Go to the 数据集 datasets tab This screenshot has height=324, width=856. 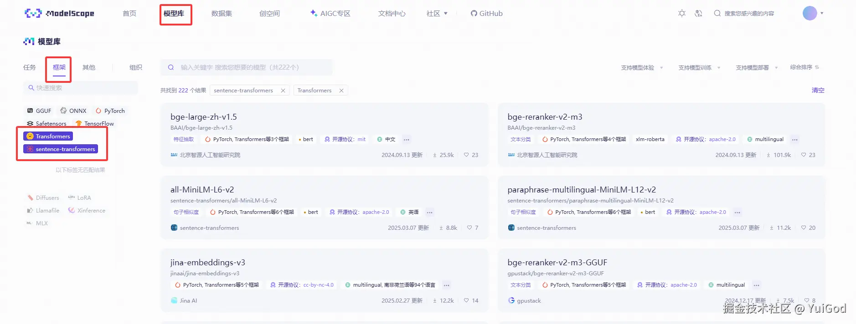tap(222, 13)
